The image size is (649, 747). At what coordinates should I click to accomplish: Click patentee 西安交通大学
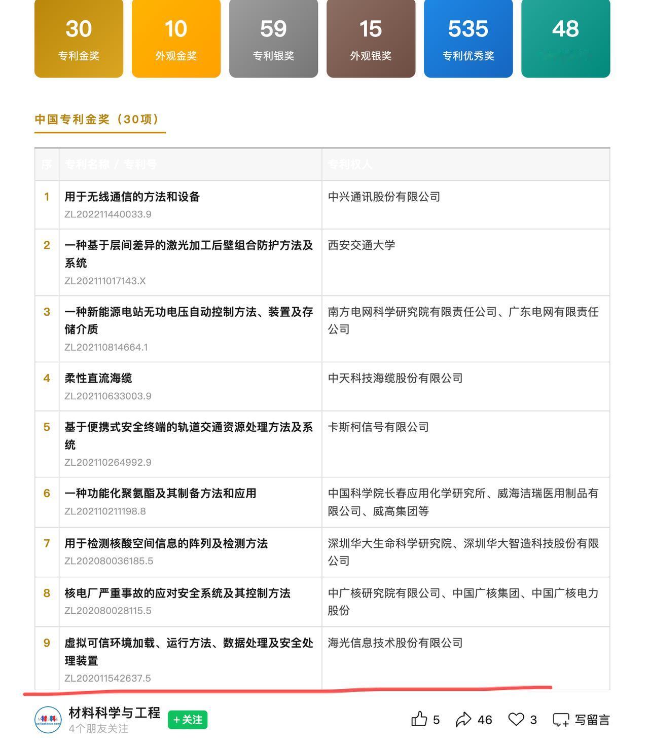(x=361, y=245)
